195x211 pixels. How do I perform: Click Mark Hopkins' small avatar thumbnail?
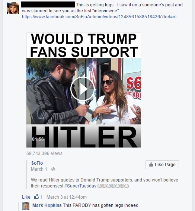[x=26, y=206]
